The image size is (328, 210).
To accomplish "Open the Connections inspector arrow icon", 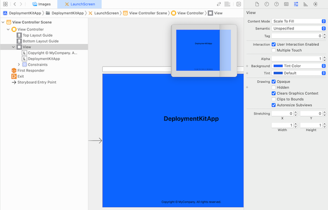I will click(315, 4).
